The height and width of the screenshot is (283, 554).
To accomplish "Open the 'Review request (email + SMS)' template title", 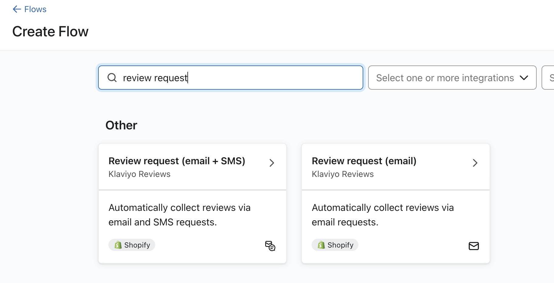I will tap(177, 161).
